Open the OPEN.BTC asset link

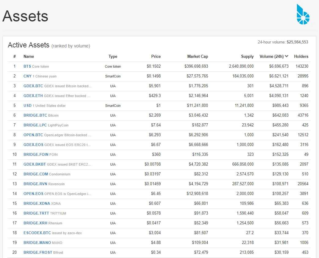pos(33,135)
